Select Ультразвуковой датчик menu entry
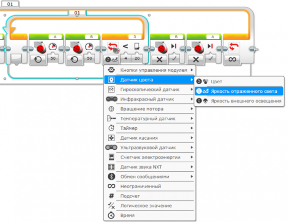This screenshot has height=222, width=288. click(149, 148)
